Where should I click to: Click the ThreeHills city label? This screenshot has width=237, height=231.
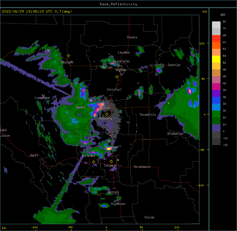[148, 115]
